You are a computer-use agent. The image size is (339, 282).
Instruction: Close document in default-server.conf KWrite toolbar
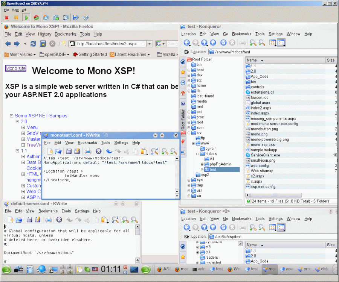click(x=59, y=220)
